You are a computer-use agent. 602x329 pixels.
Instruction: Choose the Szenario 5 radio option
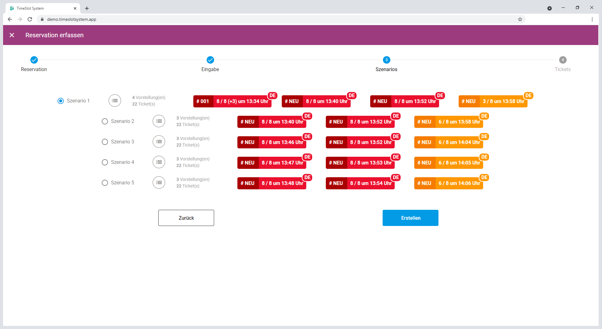[x=105, y=183]
